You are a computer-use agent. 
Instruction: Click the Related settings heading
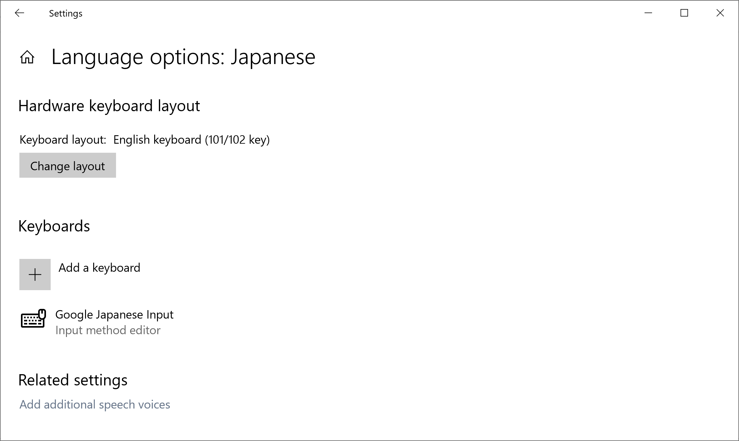(73, 380)
